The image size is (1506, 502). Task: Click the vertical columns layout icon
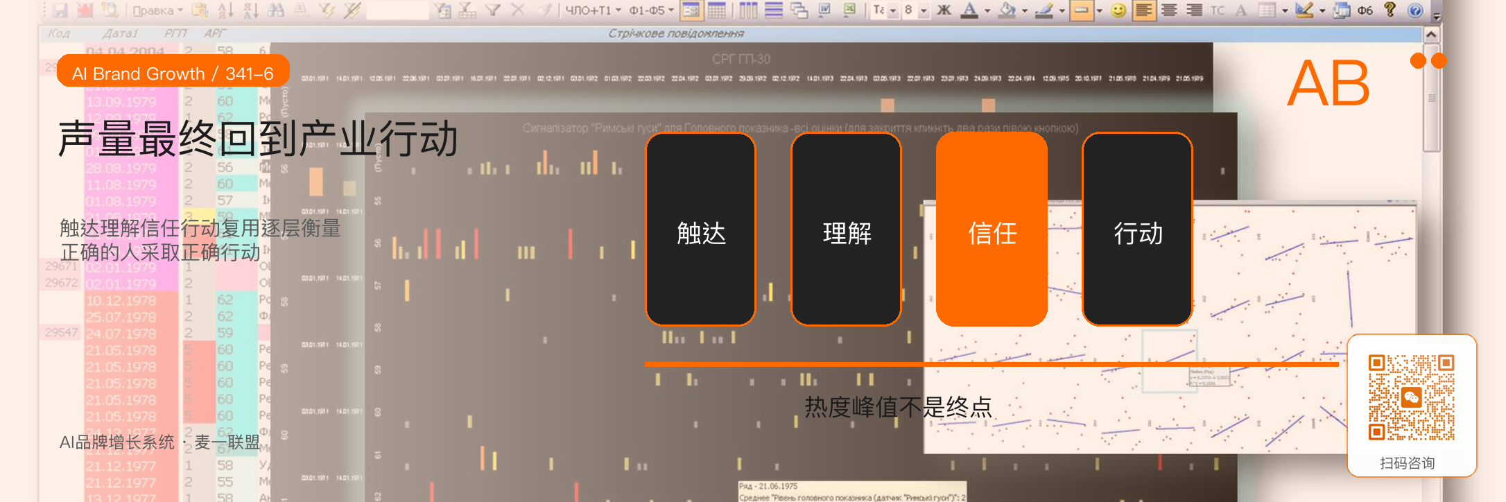tap(747, 10)
